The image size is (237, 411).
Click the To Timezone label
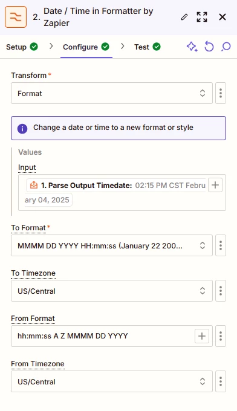point(33,273)
